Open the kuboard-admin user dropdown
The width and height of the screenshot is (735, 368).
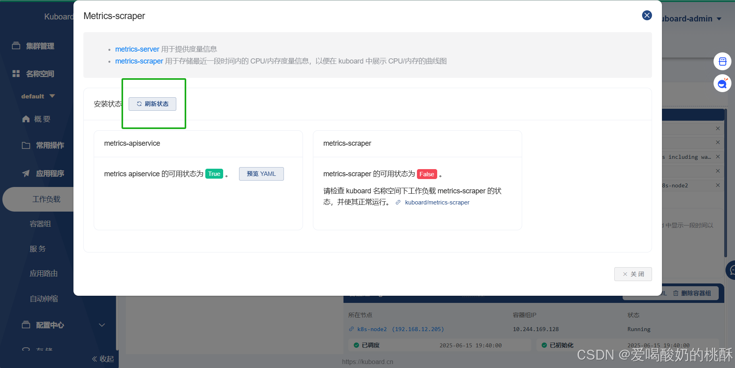pyautogui.click(x=692, y=19)
